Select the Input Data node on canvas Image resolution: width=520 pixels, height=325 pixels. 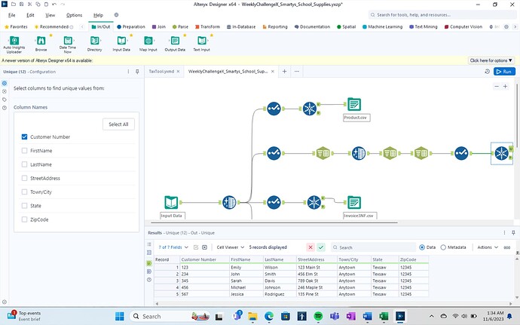pyautogui.click(x=172, y=202)
